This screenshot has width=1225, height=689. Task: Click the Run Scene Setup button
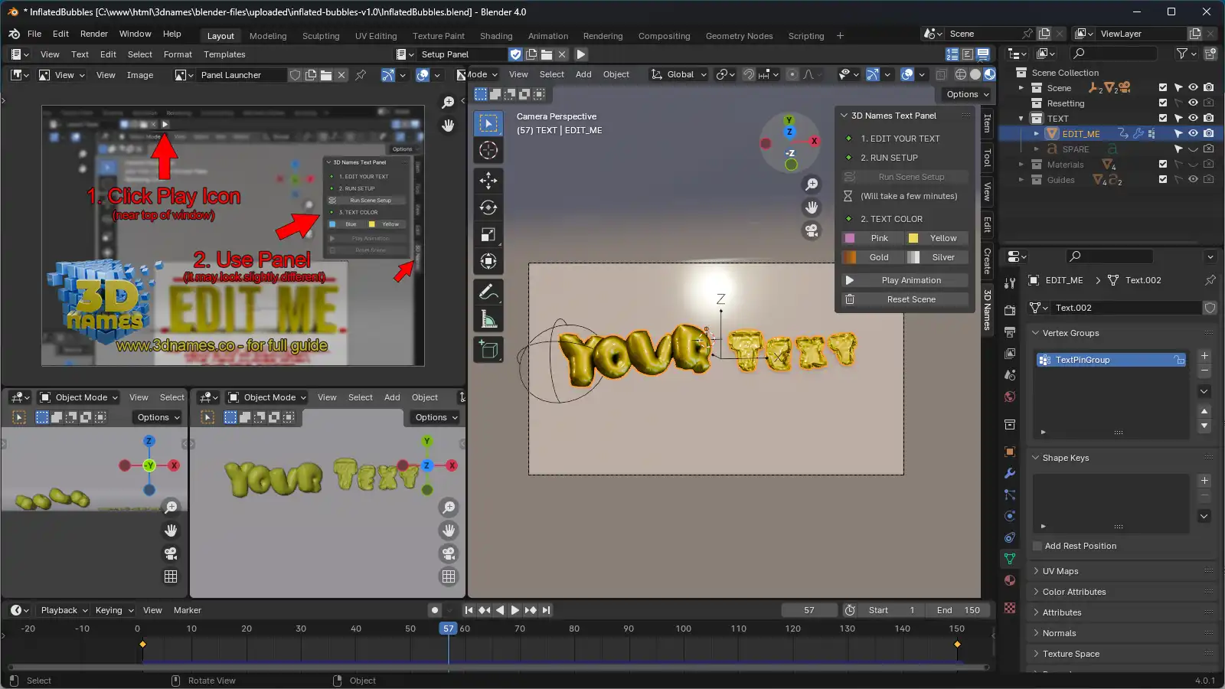[x=905, y=177]
